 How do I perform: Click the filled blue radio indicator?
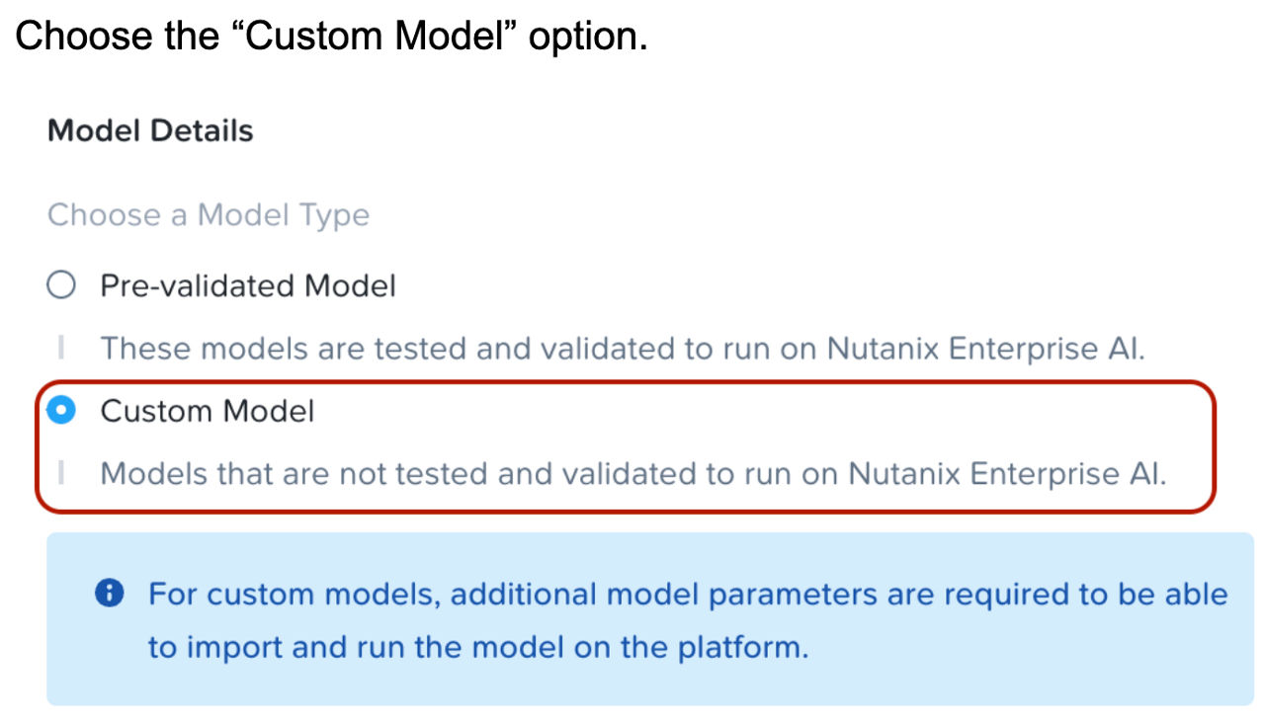[x=59, y=411]
